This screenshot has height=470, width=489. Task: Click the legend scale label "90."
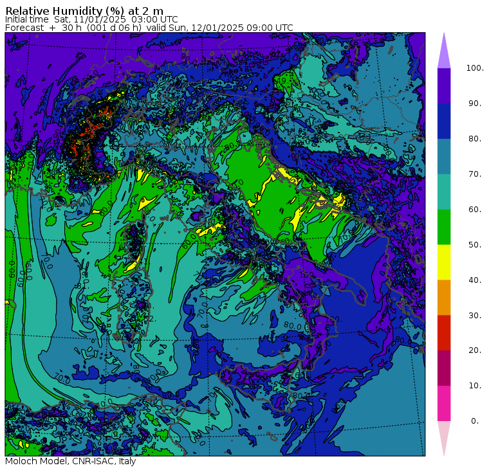pos(475,103)
